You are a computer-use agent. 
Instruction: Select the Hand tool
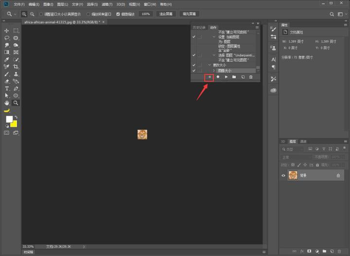pos(7,103)
